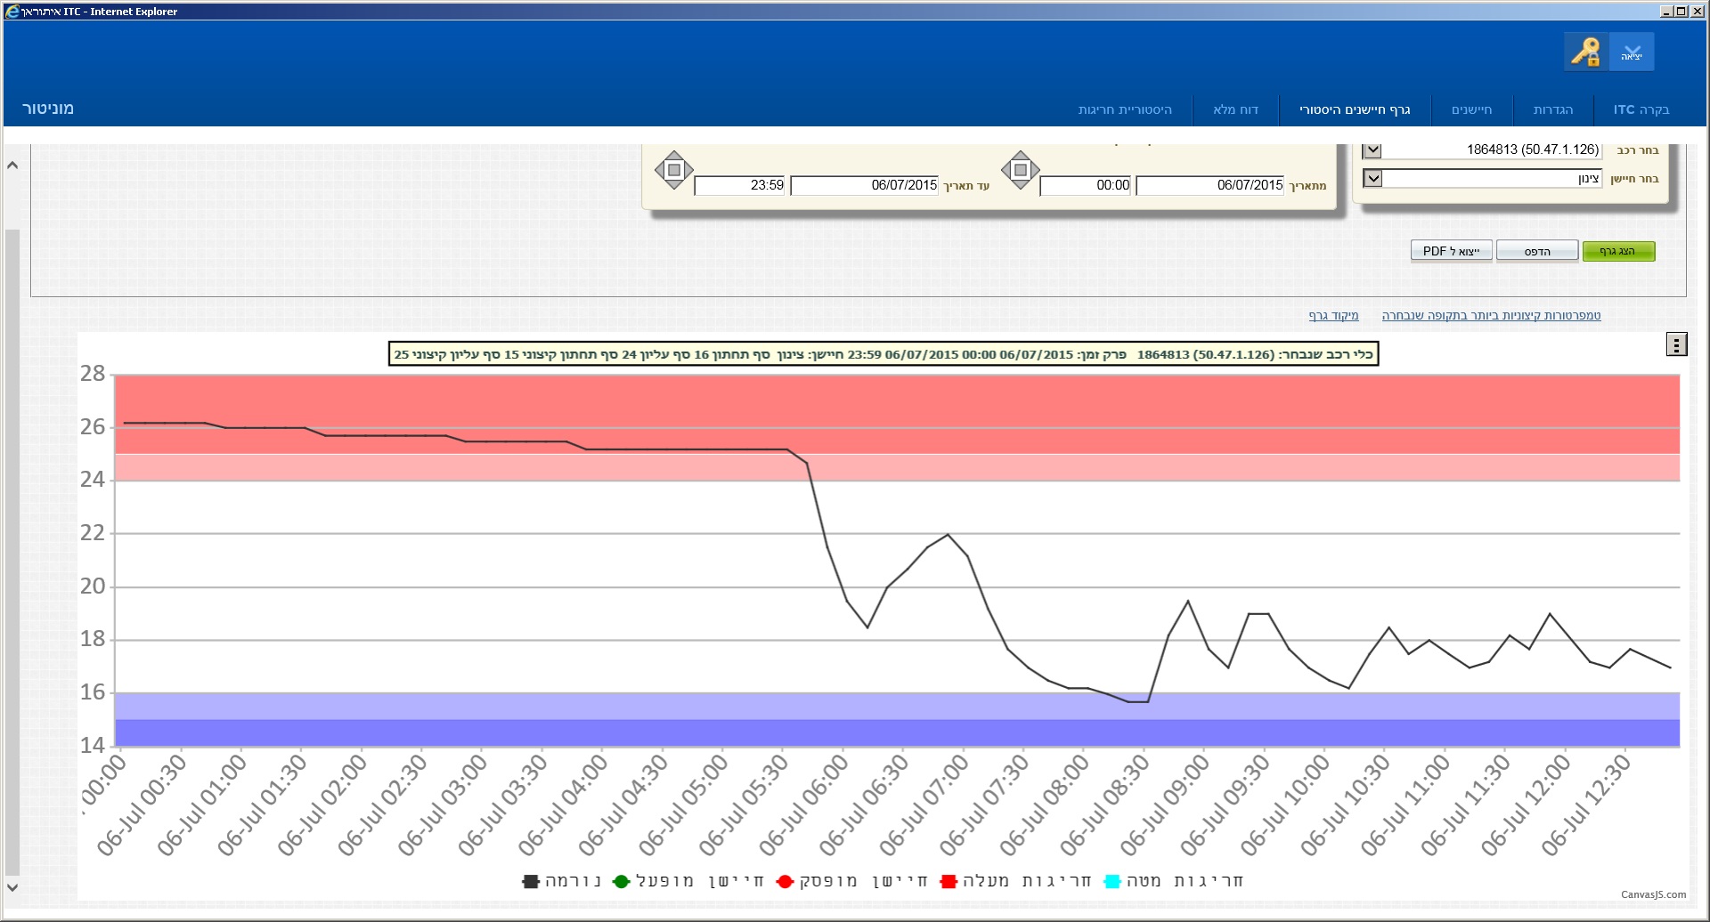Image resolution: width=1710 pixels, height=922 pixels.
Task: Open the chart options three-dot menu
Action: pyautogui.click(x=1676, y=345)
